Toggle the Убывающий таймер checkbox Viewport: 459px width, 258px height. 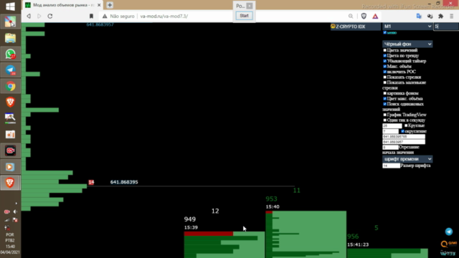click(x=385, y=61)
